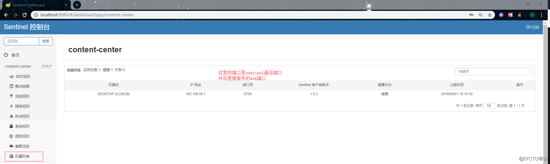Minimize the browser window
This screenshot has width=550, height=164.
click(x=515, y=4)
